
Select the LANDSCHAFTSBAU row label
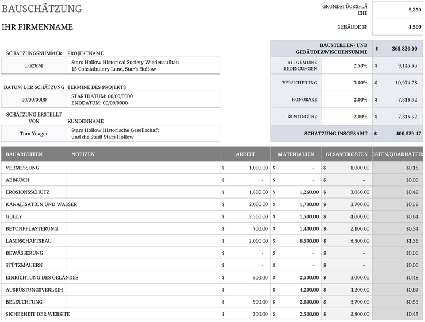[x=28, y=241]
